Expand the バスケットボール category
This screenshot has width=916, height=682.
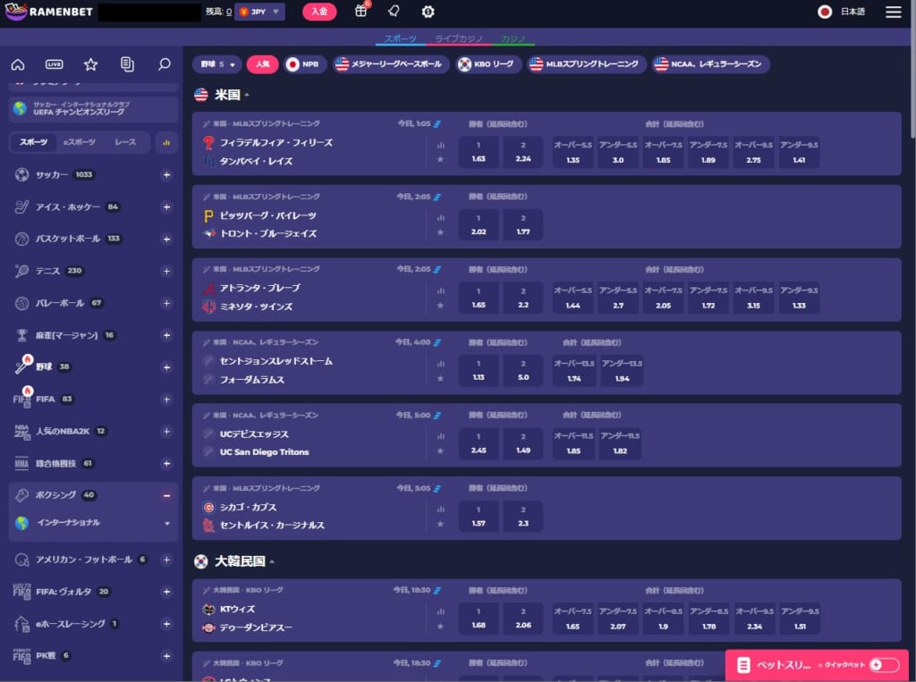tap(166, 239)
